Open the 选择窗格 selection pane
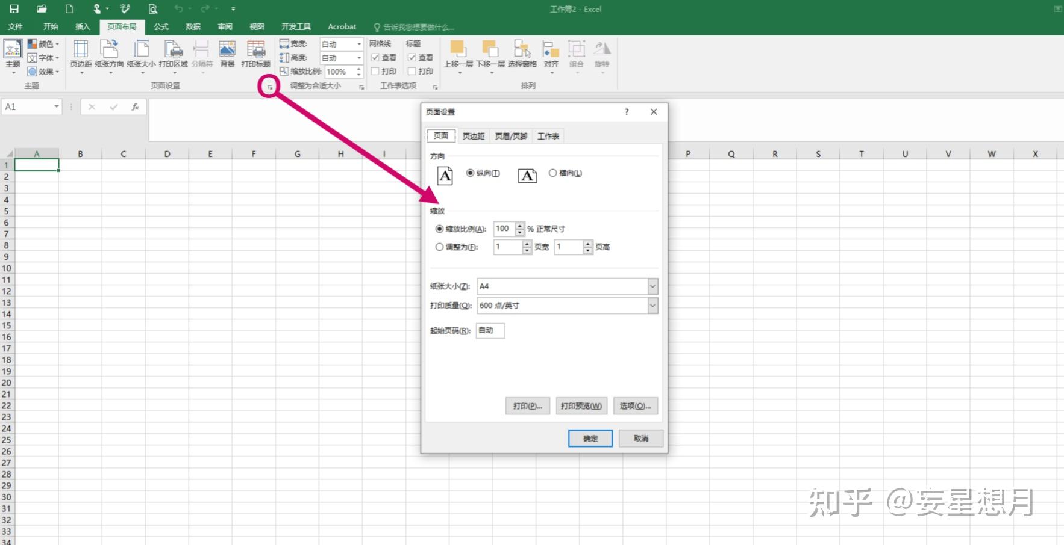Viewport: 1064px width, 545px height. coord(522,54)
